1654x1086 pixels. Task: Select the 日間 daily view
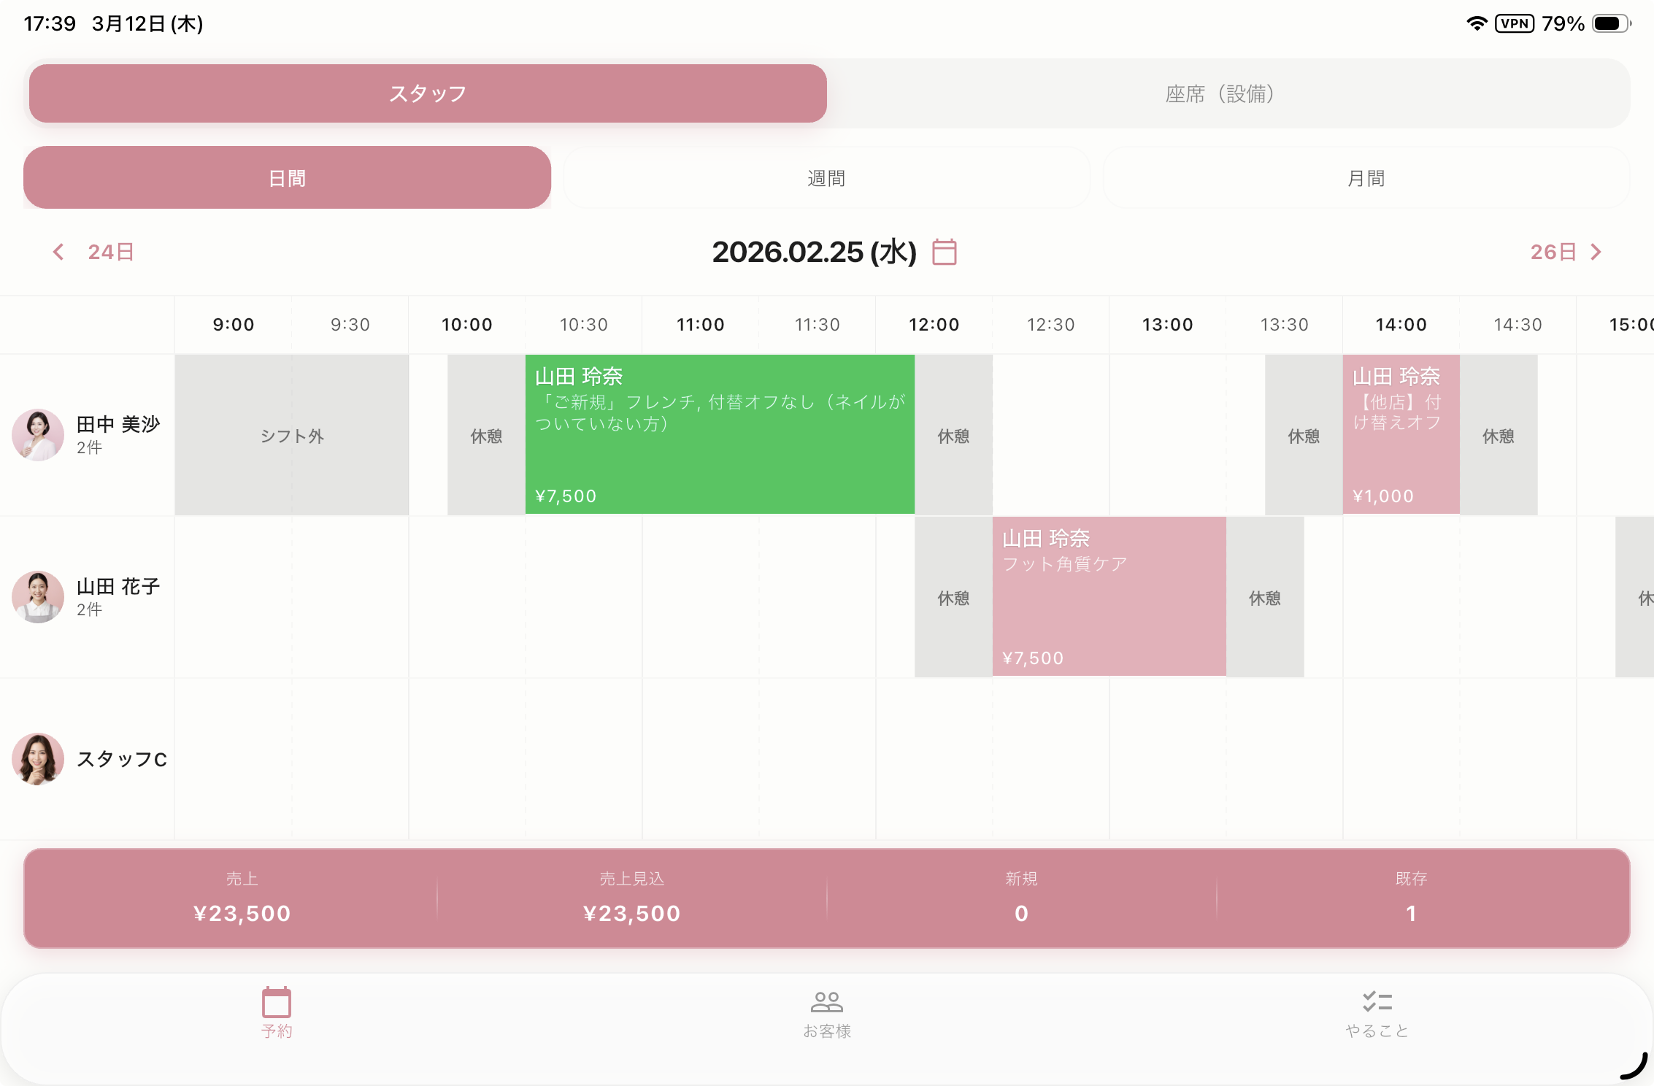[x=287, y=178]
